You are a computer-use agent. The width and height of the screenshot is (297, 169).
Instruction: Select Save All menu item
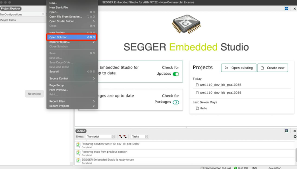coord(72,72)
